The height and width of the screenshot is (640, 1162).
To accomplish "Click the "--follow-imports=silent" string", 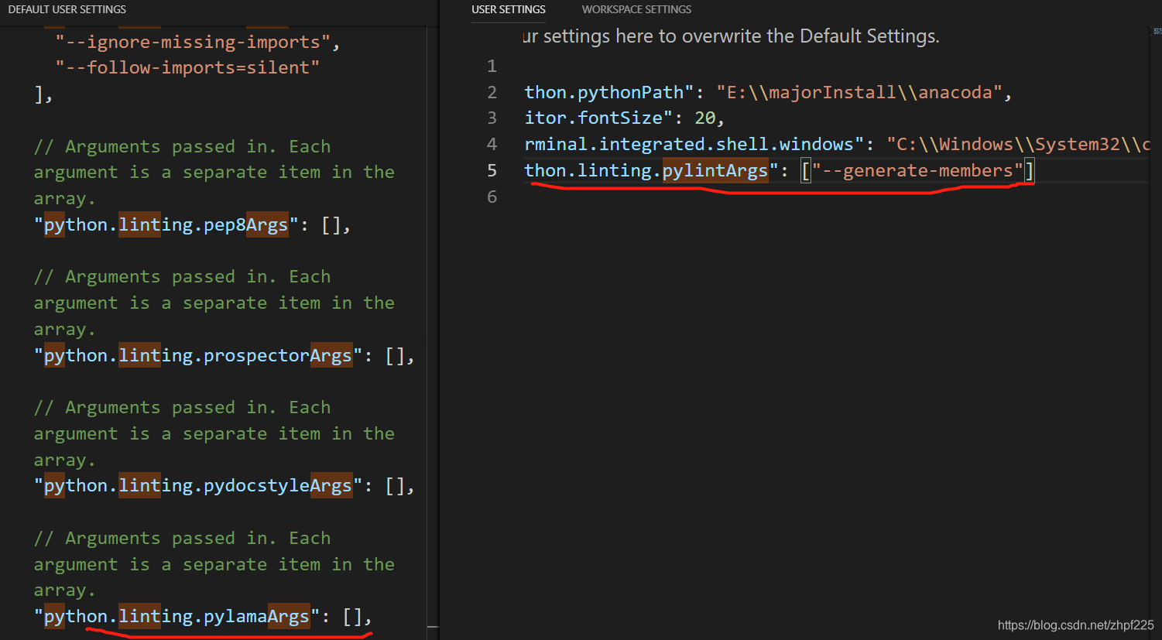I will click(x=187, y=67).
